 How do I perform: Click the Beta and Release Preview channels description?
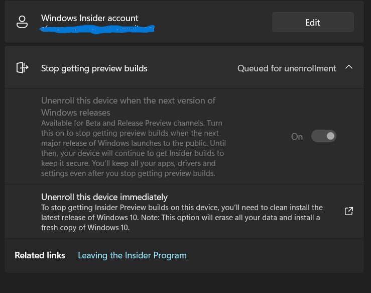pyautogui.click(x=133, y=148)
